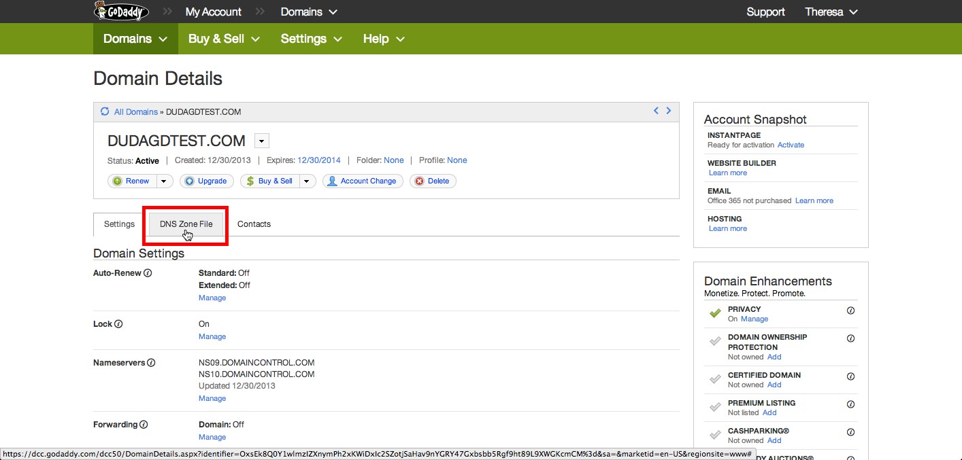Click the Certified Domain info icon

[850, 376]
